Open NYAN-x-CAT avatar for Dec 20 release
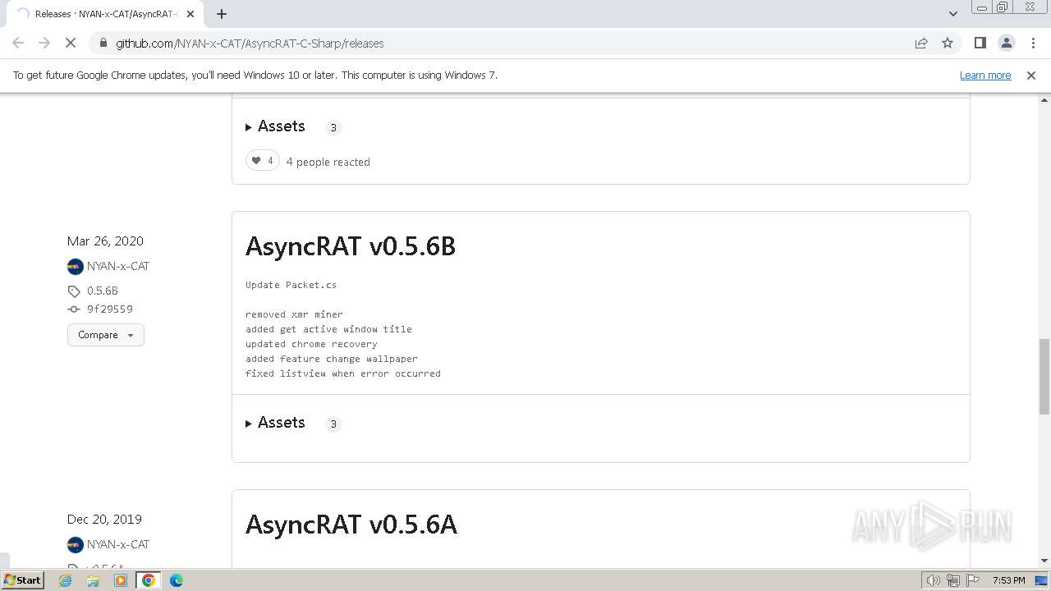Image resolution: width=1051 pixels, height=591 pixels. (76, 545)
